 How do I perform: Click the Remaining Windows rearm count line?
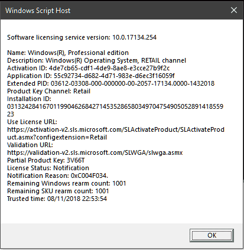pos(67,183)
